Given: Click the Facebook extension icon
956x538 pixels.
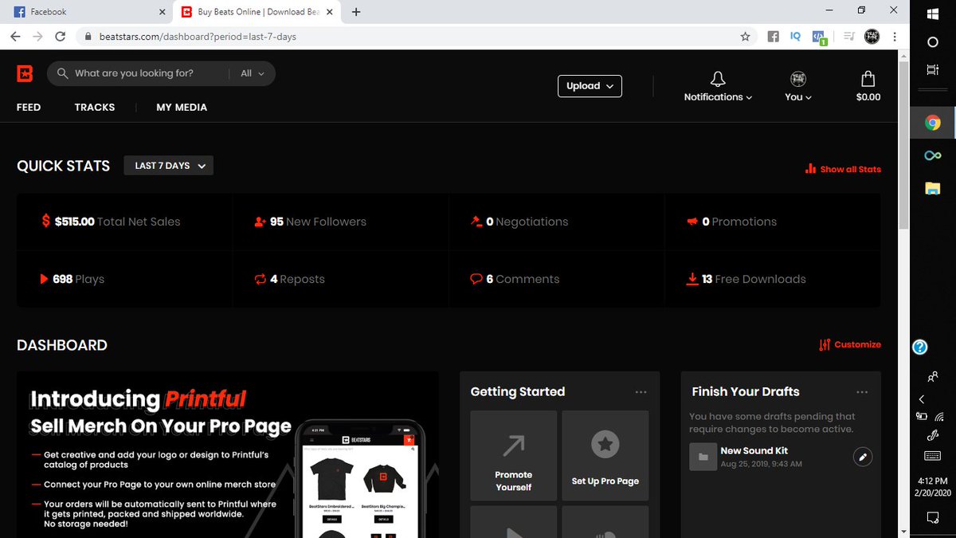Looking at the screenshot, I should tap(773, 36).
